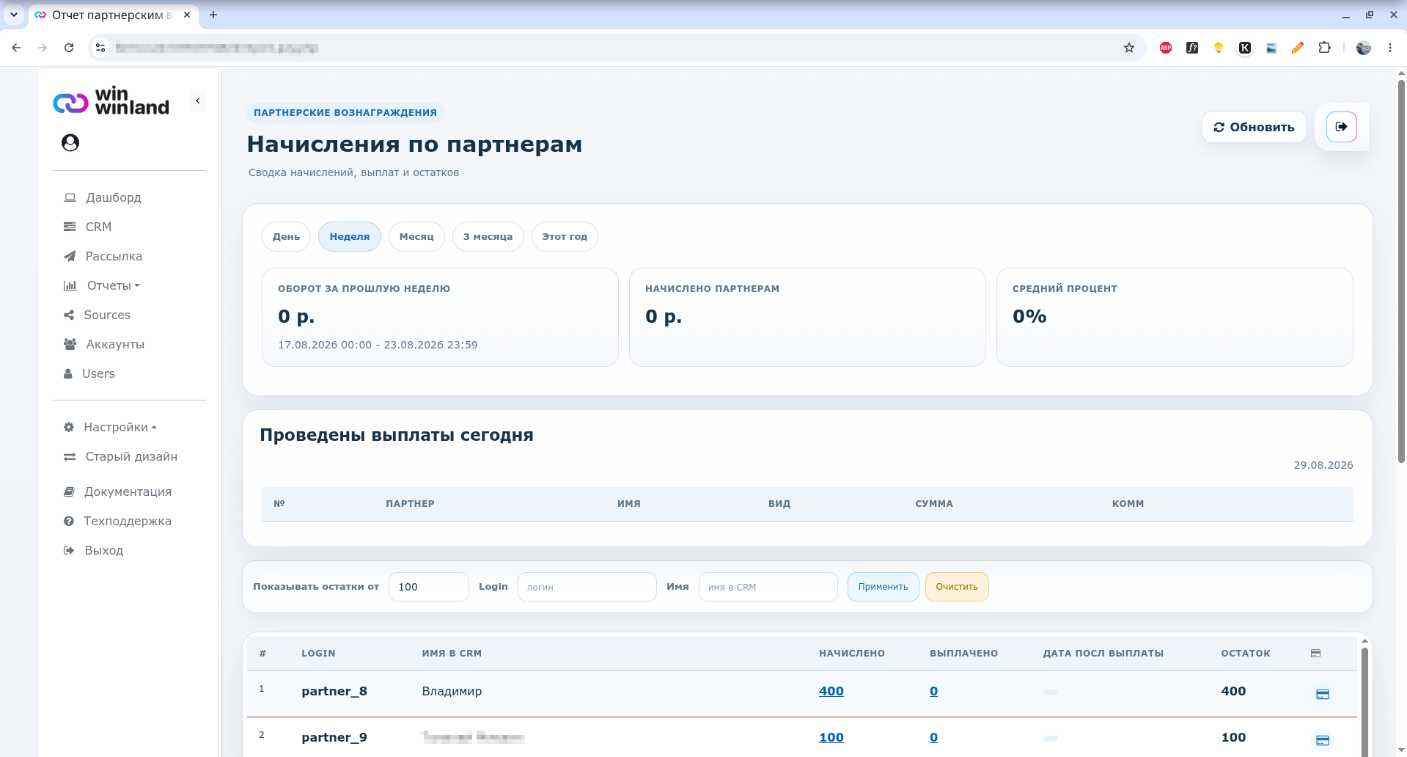The image size is (1407, 757).
Task: Click the Техподдержка question mark icon
Action: tap(69, 521)
